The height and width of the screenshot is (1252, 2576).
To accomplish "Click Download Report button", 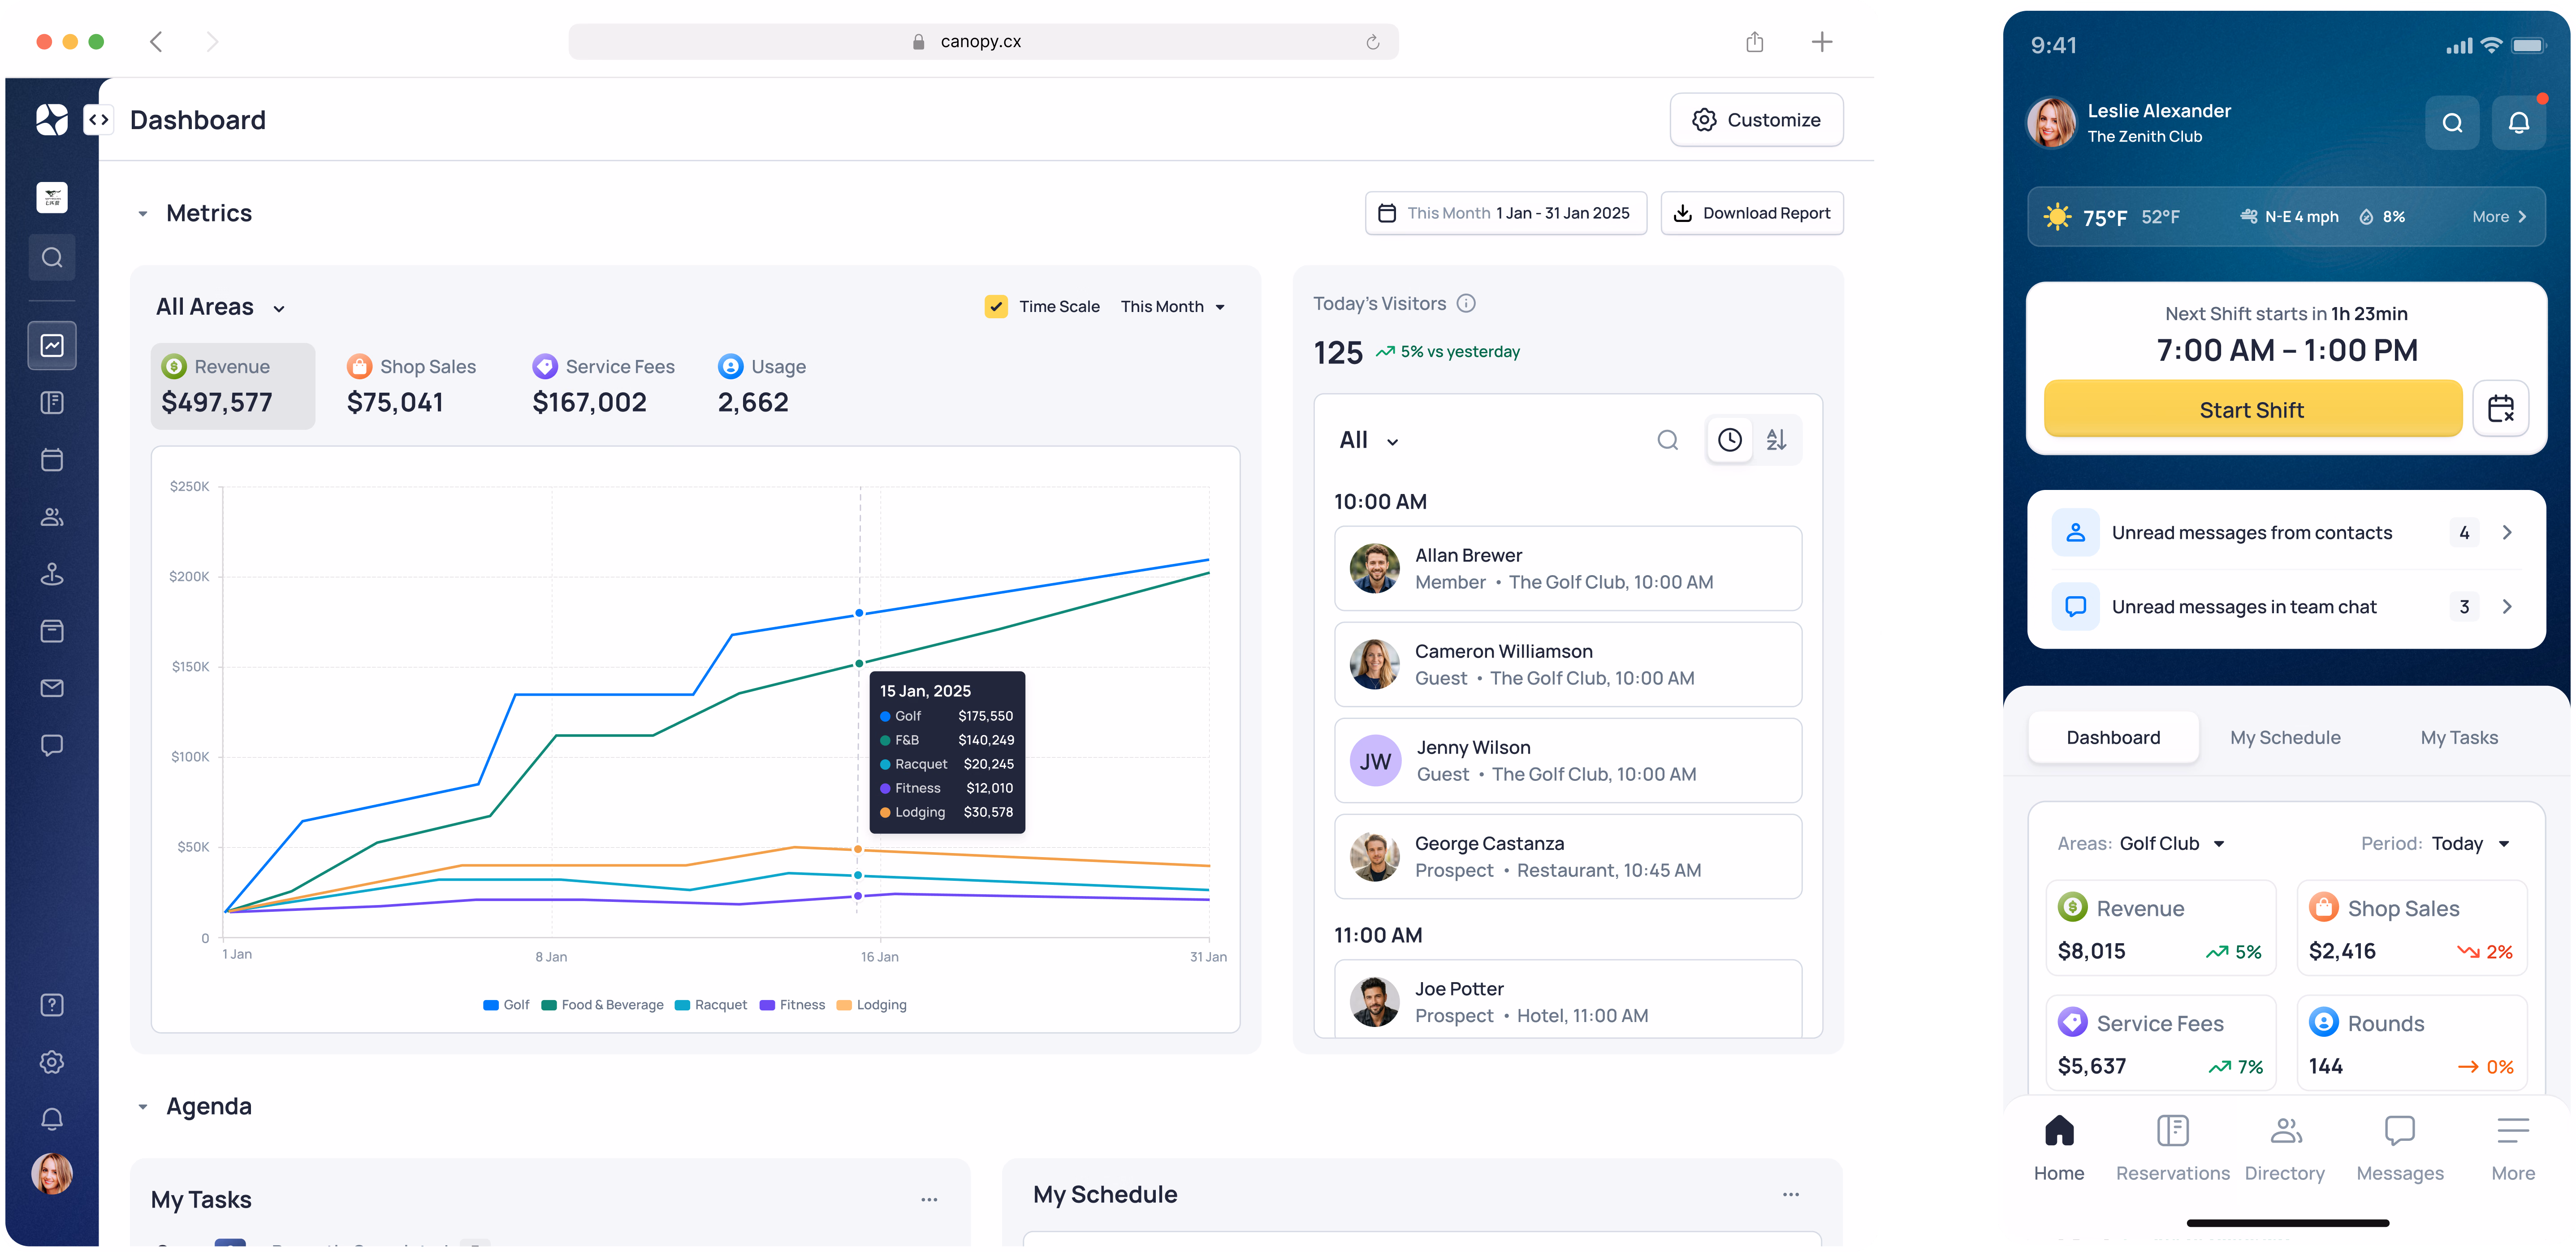I will coord(1752,213).
